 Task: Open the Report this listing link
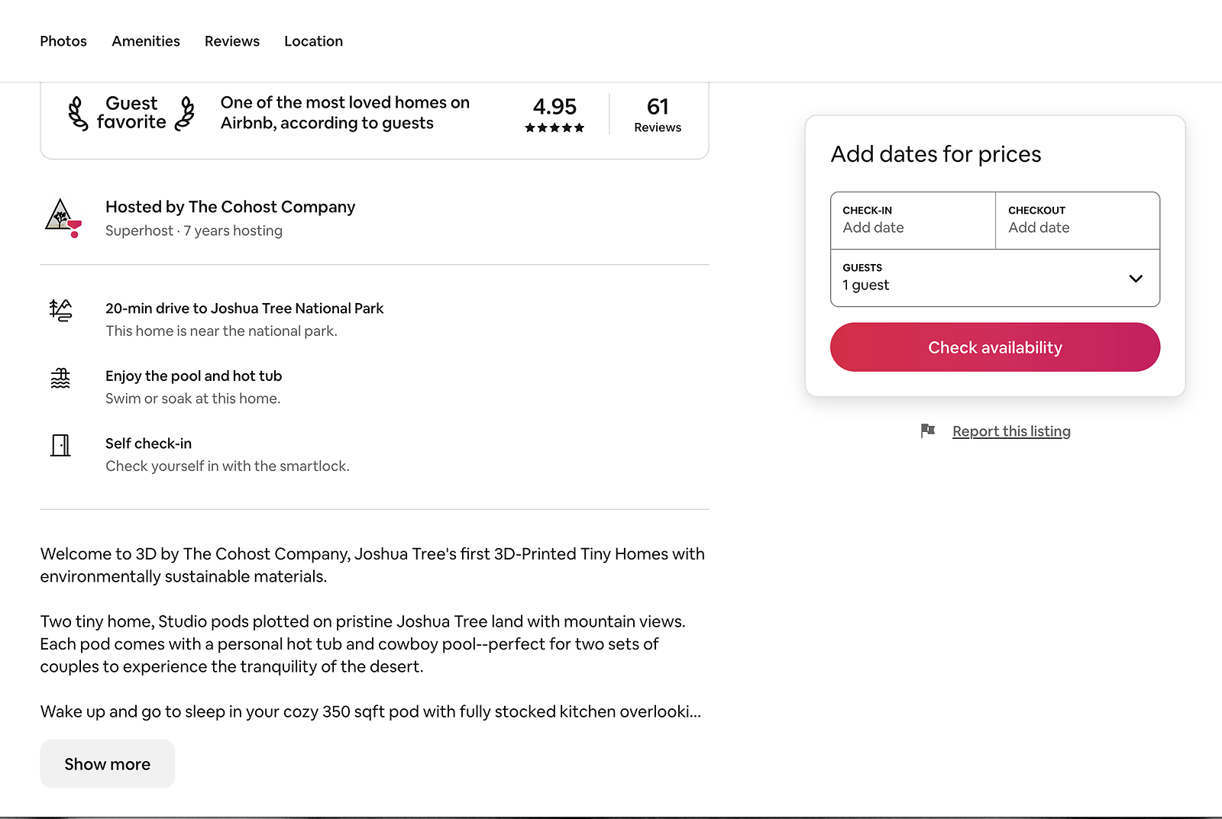[1011, 431]
